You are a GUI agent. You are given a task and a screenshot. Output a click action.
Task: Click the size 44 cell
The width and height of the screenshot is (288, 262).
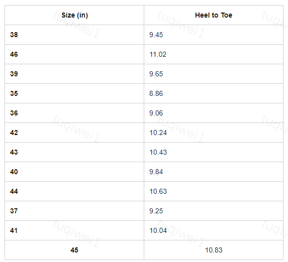74,191
